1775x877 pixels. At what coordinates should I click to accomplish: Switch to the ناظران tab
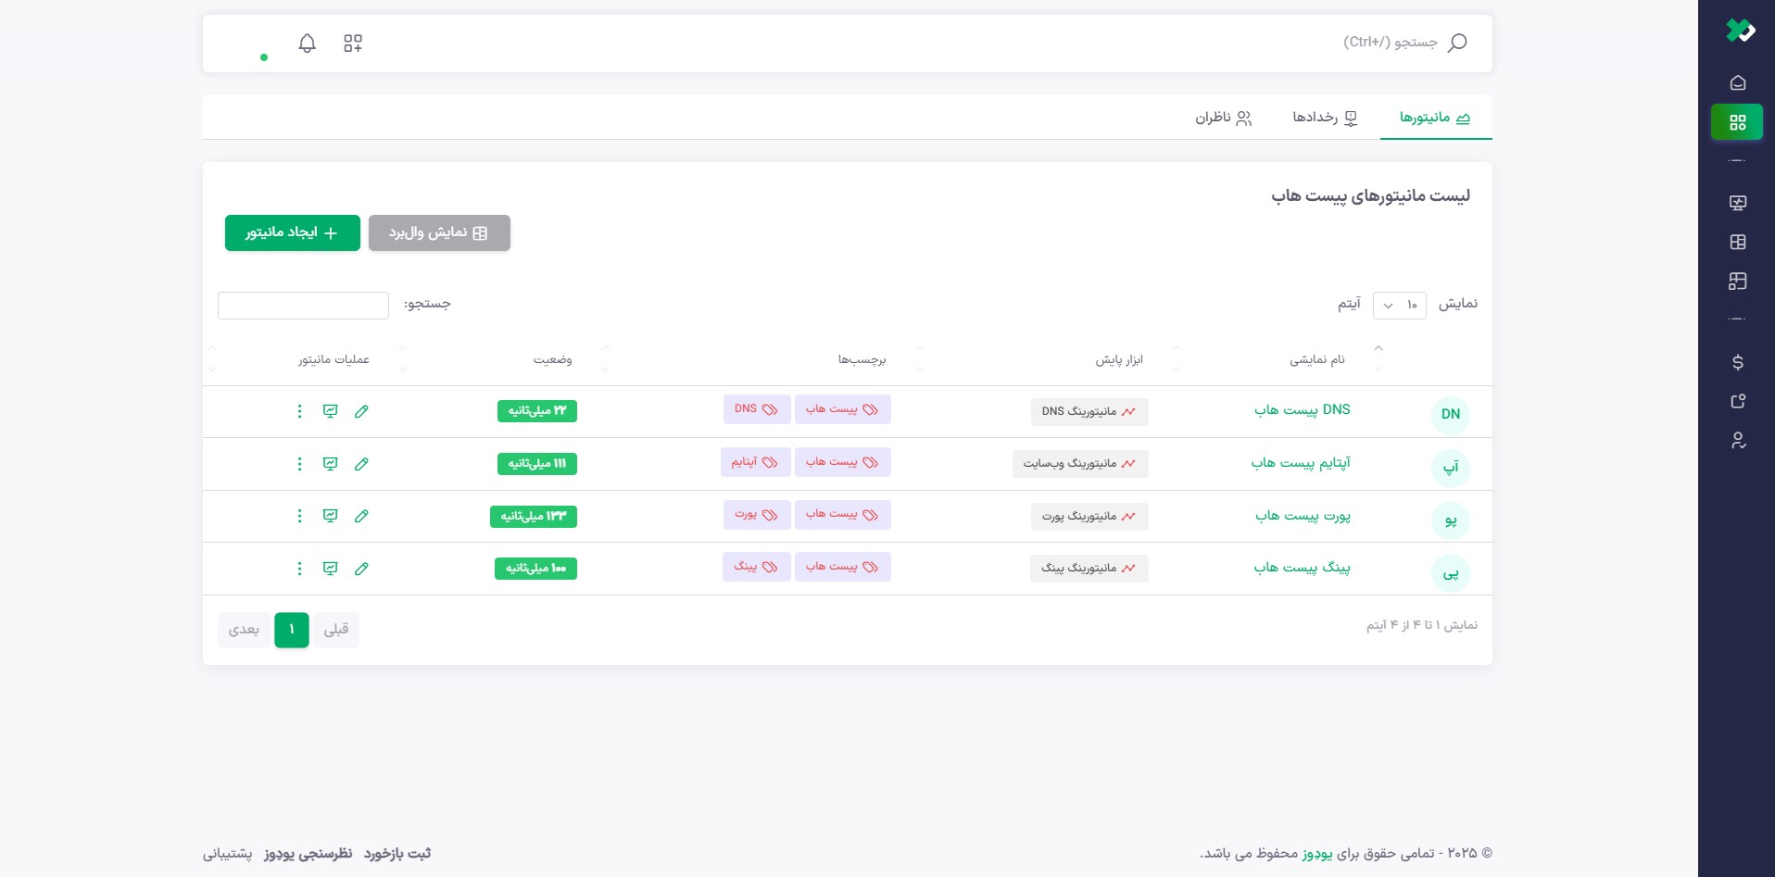[1223, 118]
